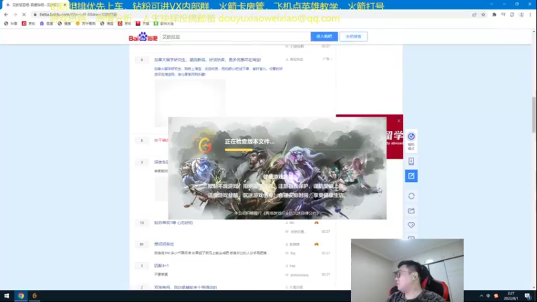Open the Windows notification center icon
This screenshot has width=537, height=302.
(x=528, y=296)
